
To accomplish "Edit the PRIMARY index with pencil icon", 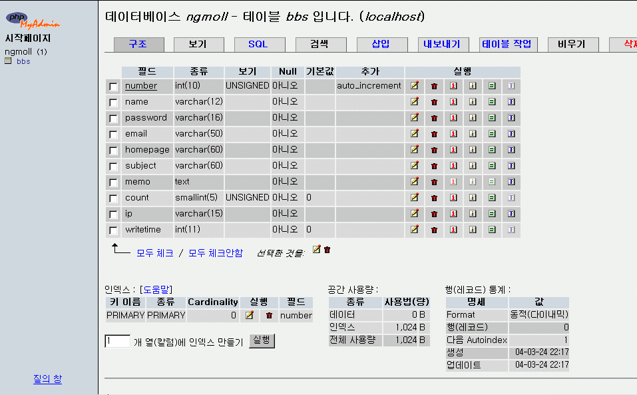I will (x=250, y=315).
